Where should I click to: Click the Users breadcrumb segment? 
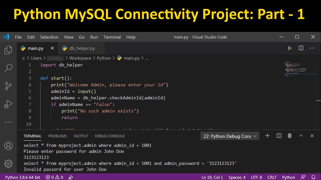pyautogui.click(x=36, y=58)
